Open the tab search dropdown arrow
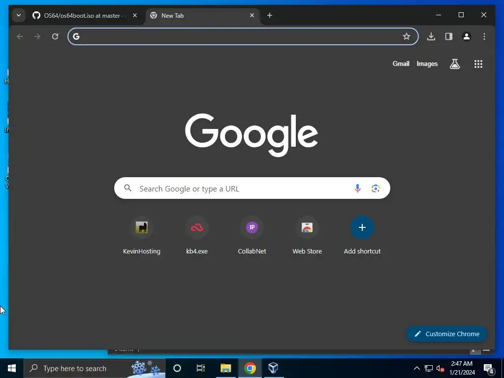 click(19, 15)
